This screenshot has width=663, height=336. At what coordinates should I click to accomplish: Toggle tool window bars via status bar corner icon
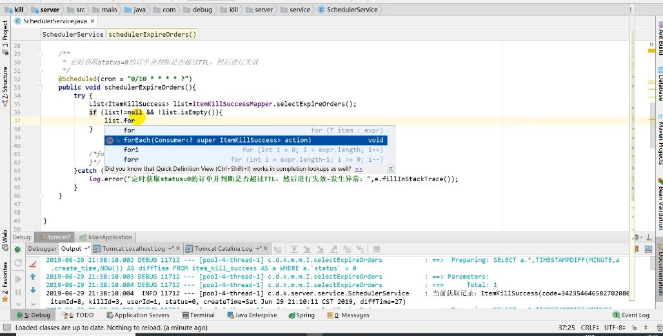(x=6, y=328)
